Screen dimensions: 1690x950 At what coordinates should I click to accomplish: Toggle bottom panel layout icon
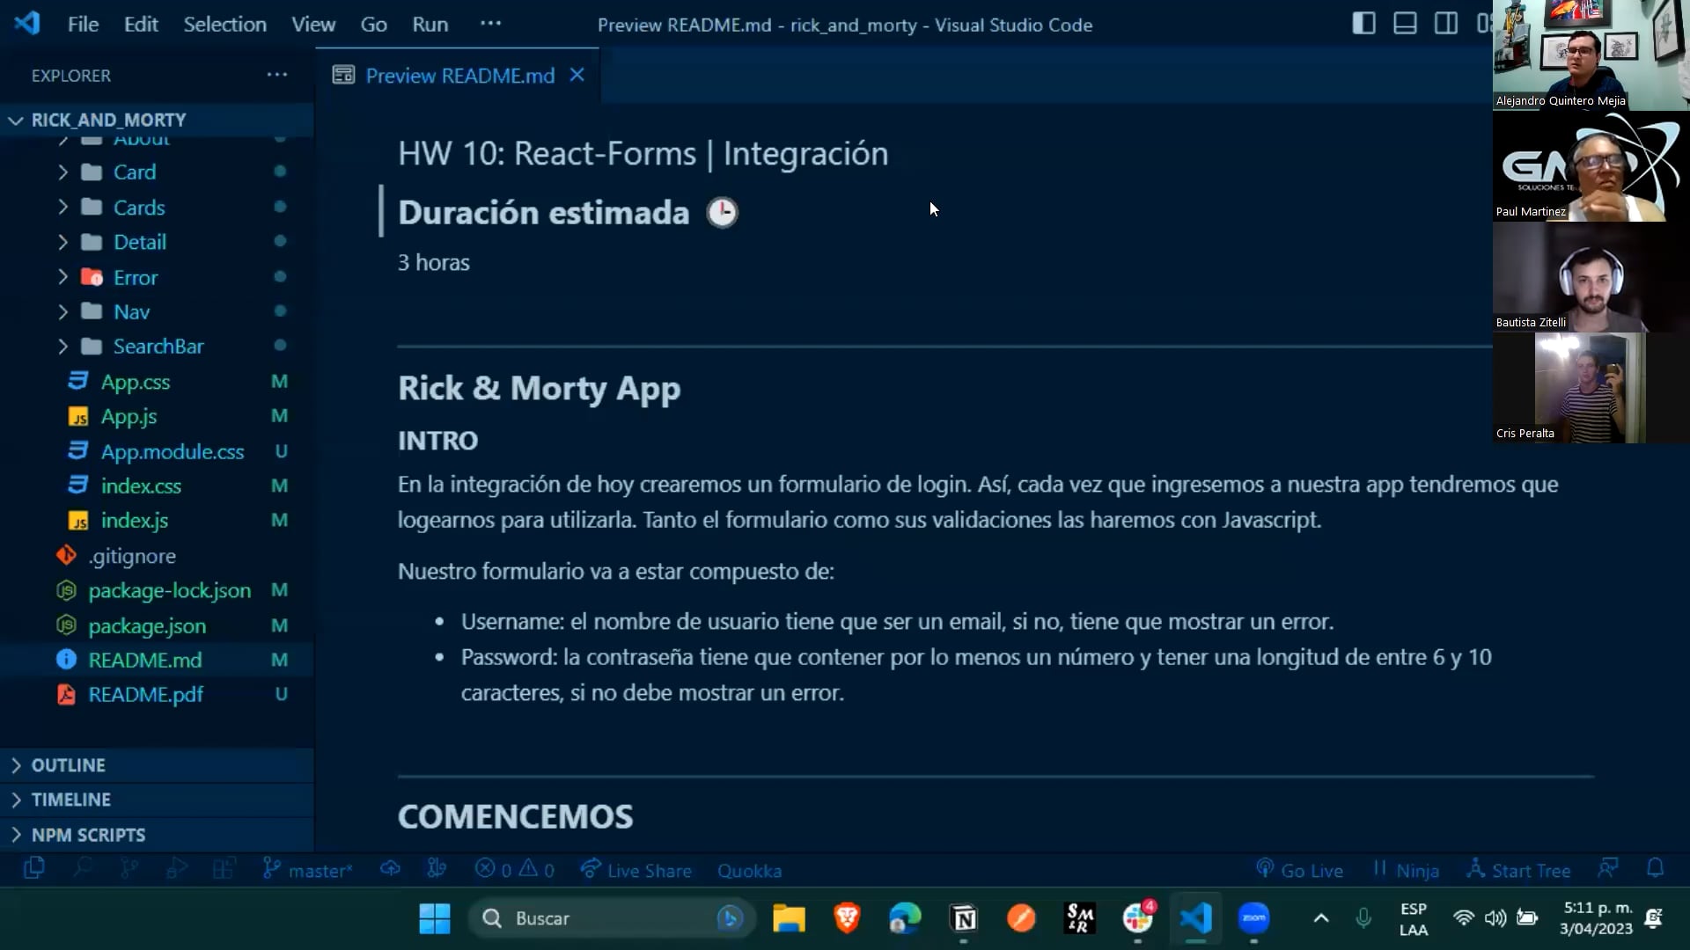(x=1405, y=24)
